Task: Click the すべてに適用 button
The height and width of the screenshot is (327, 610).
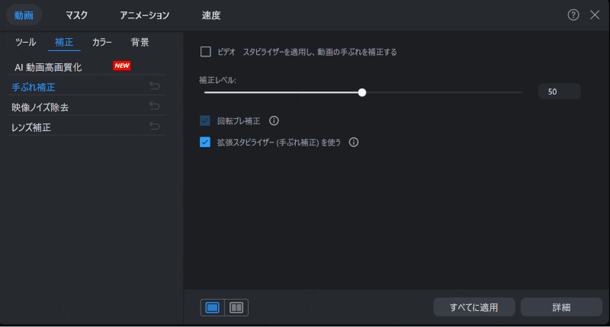Action: 474,307
